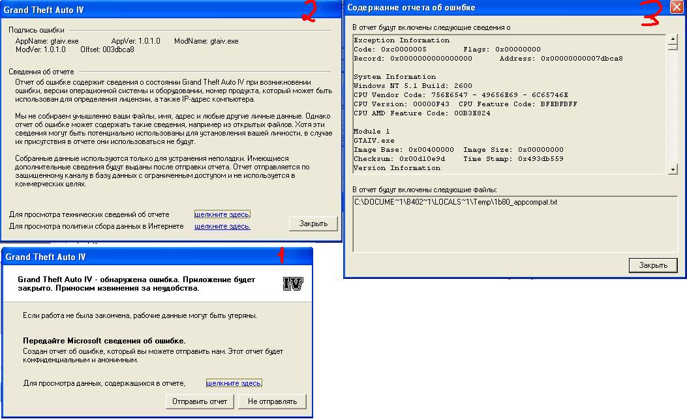Click the value "Time Stamp: 0x493db559"

click(x=513, y=159)
